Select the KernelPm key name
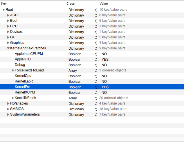The width and height of the screenshot is (184, 142). (x=22, y=87)
